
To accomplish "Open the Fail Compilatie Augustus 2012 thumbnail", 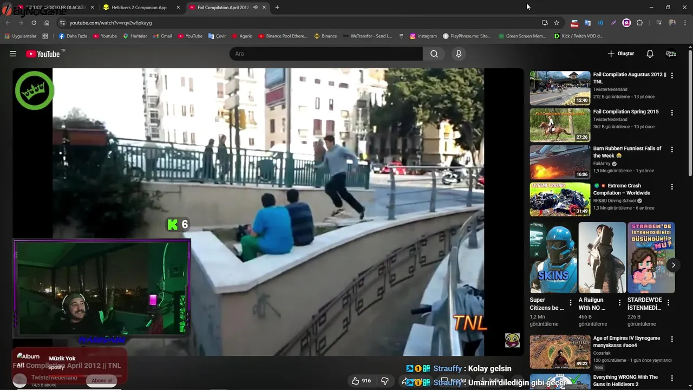I will tap(560, 88).
